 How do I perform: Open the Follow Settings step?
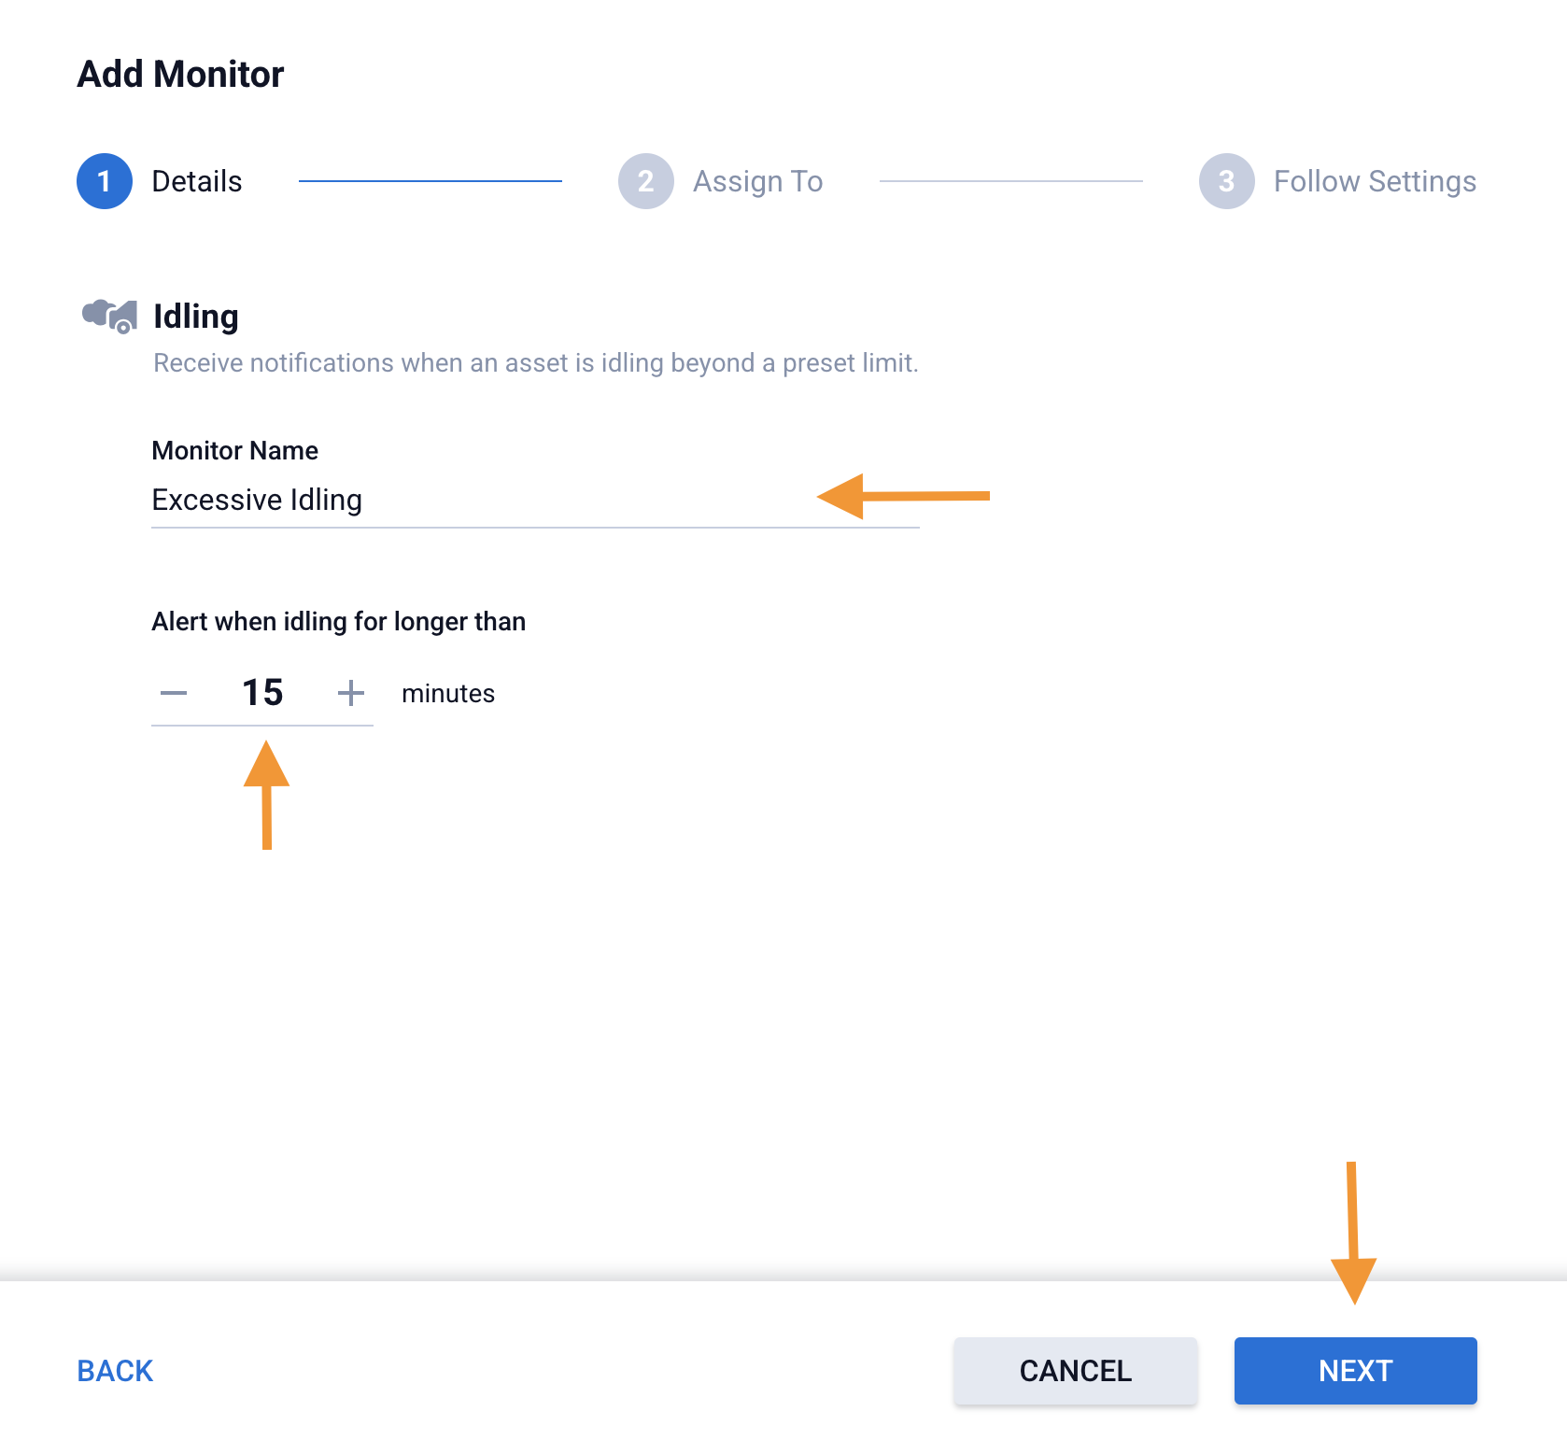pos(1375,181)
